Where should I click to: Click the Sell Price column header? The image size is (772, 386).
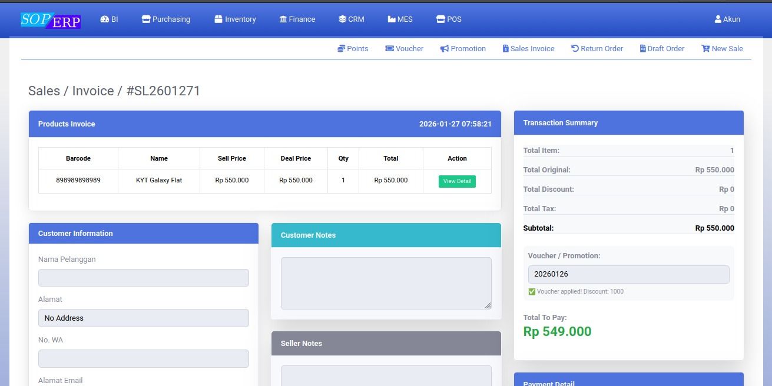coord(232,158)
